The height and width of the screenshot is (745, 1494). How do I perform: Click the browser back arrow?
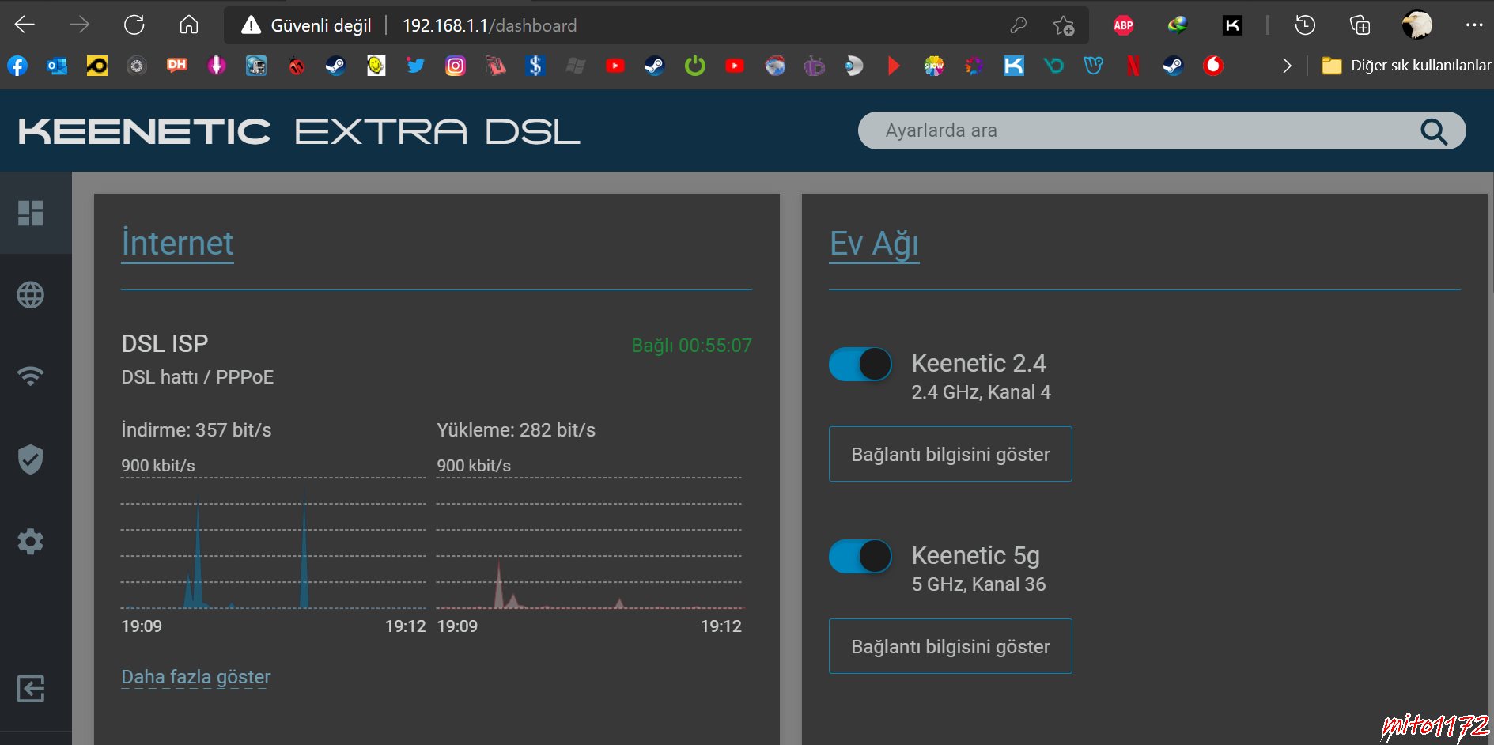[25, 25]
